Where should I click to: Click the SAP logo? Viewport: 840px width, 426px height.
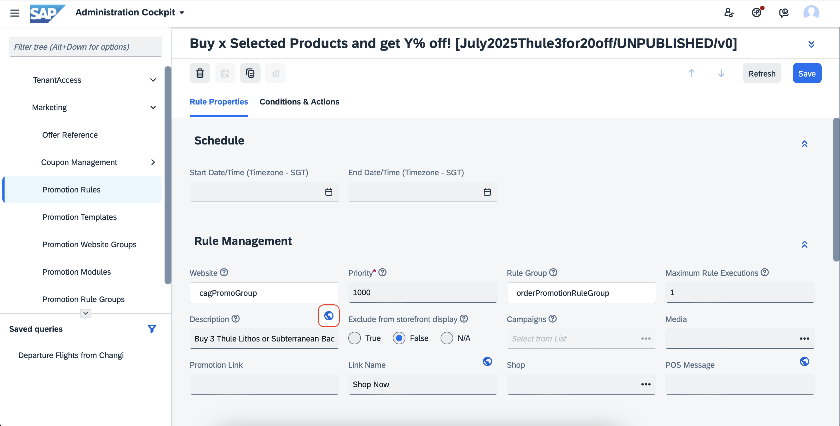[x=48, y=13]
